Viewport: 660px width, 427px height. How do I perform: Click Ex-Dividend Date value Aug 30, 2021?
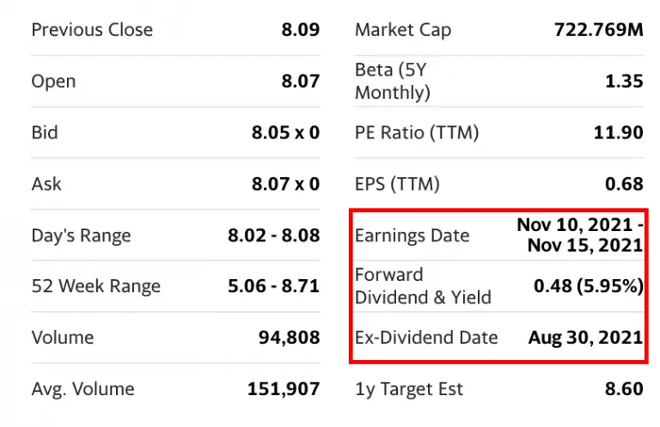[x=585, y=338]
